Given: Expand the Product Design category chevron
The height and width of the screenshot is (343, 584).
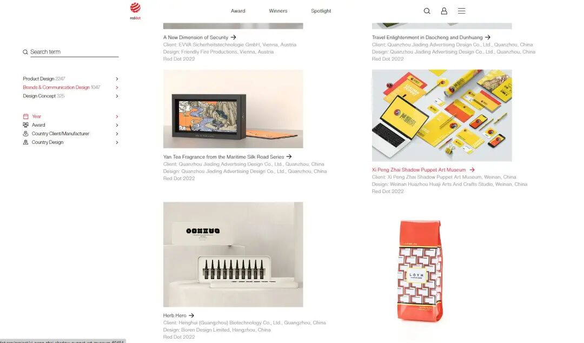Looking at the screenshot, I should [117, 79].
